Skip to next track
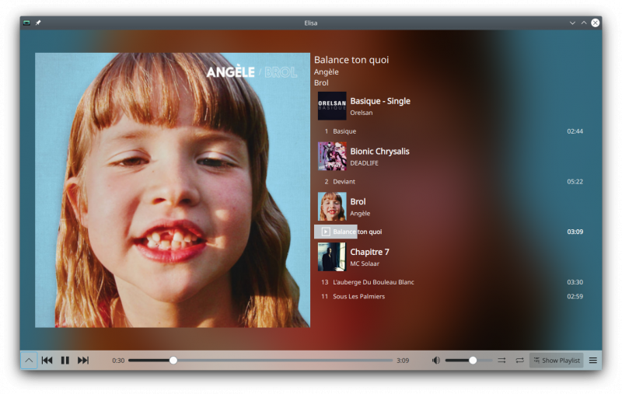The width and height of the screenshot is (622, 394). (x=83, y=361)
